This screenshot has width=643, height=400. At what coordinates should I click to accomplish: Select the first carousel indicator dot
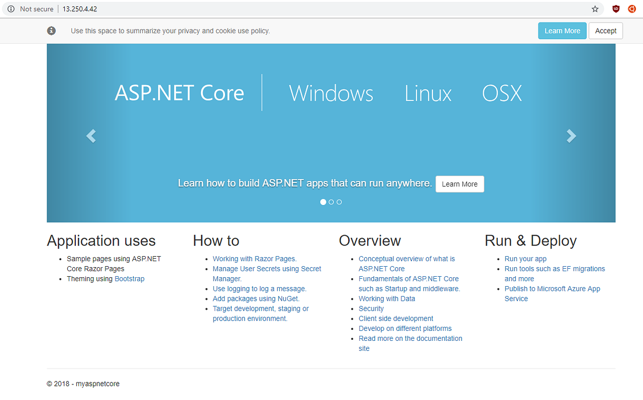tap(323, 202)
